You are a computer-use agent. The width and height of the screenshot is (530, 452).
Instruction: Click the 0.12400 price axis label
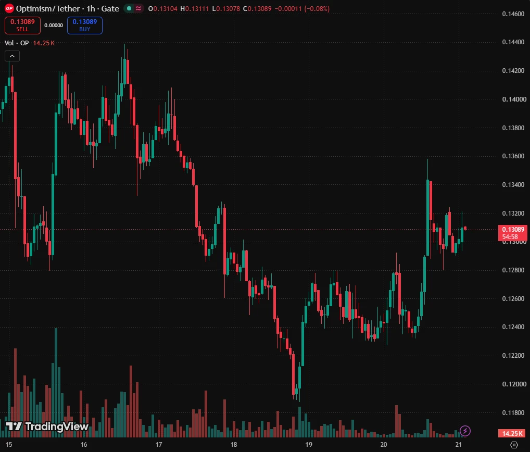(513, 327)
